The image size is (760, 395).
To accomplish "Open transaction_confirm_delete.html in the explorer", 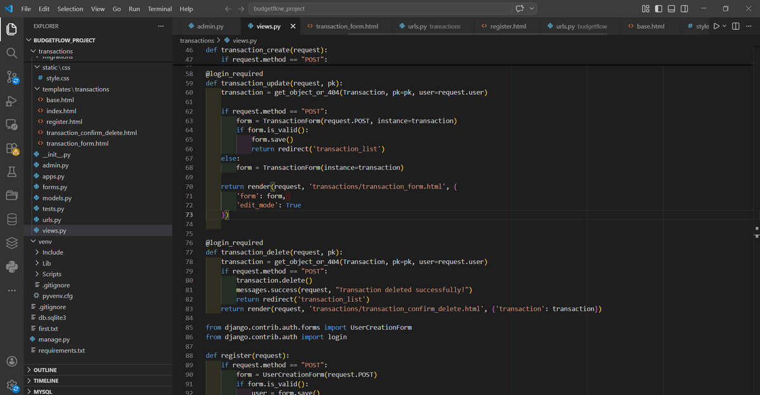I will point(91,133).
